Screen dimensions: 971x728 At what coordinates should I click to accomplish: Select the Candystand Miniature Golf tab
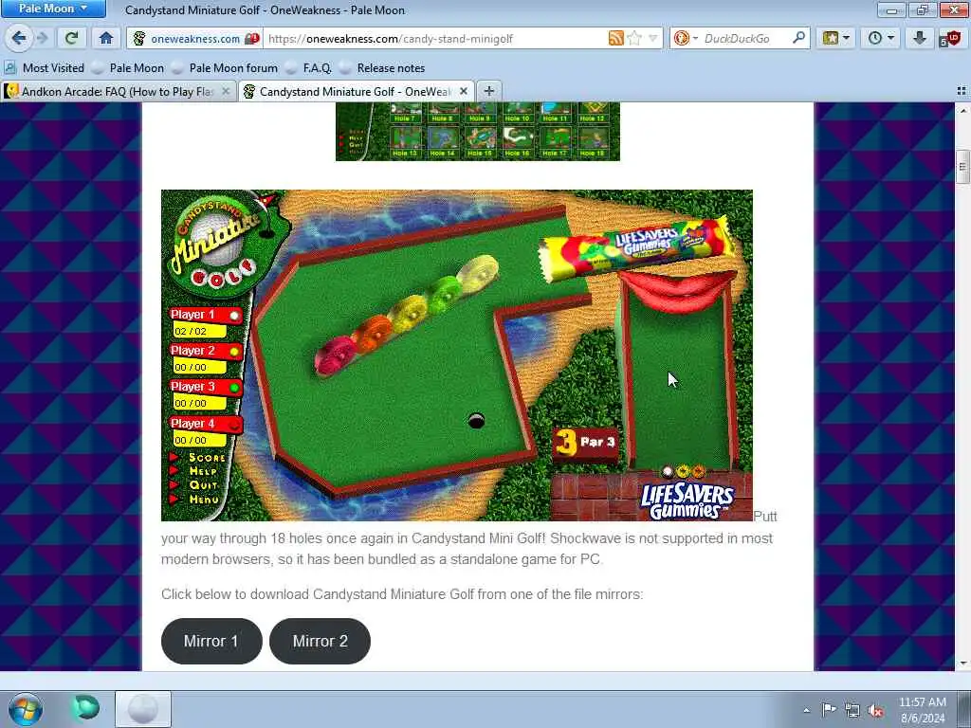pyautogui.click(x=357, y=92)
